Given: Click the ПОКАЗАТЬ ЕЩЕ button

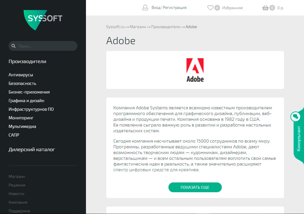Looking at the screenshot, I should [195, 187].
